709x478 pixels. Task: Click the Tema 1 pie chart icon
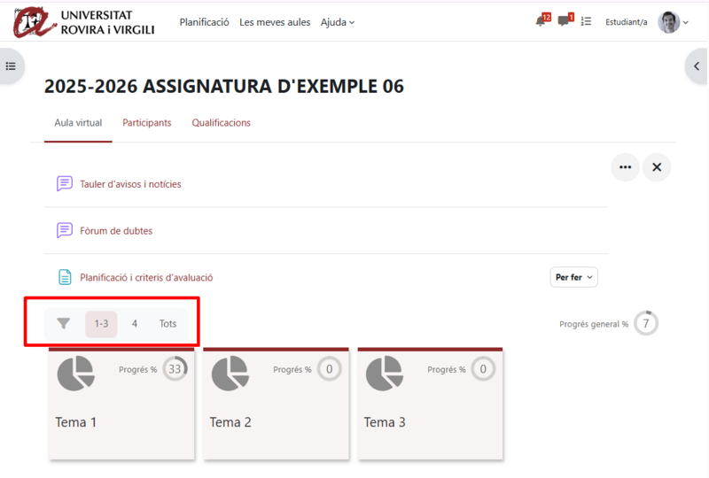click(x=75, y=373)
